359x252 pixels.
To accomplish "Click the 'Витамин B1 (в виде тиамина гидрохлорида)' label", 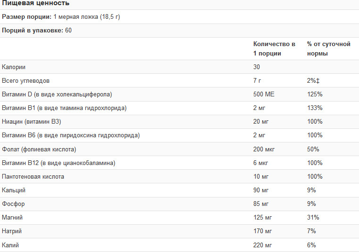I will (64, 108).
